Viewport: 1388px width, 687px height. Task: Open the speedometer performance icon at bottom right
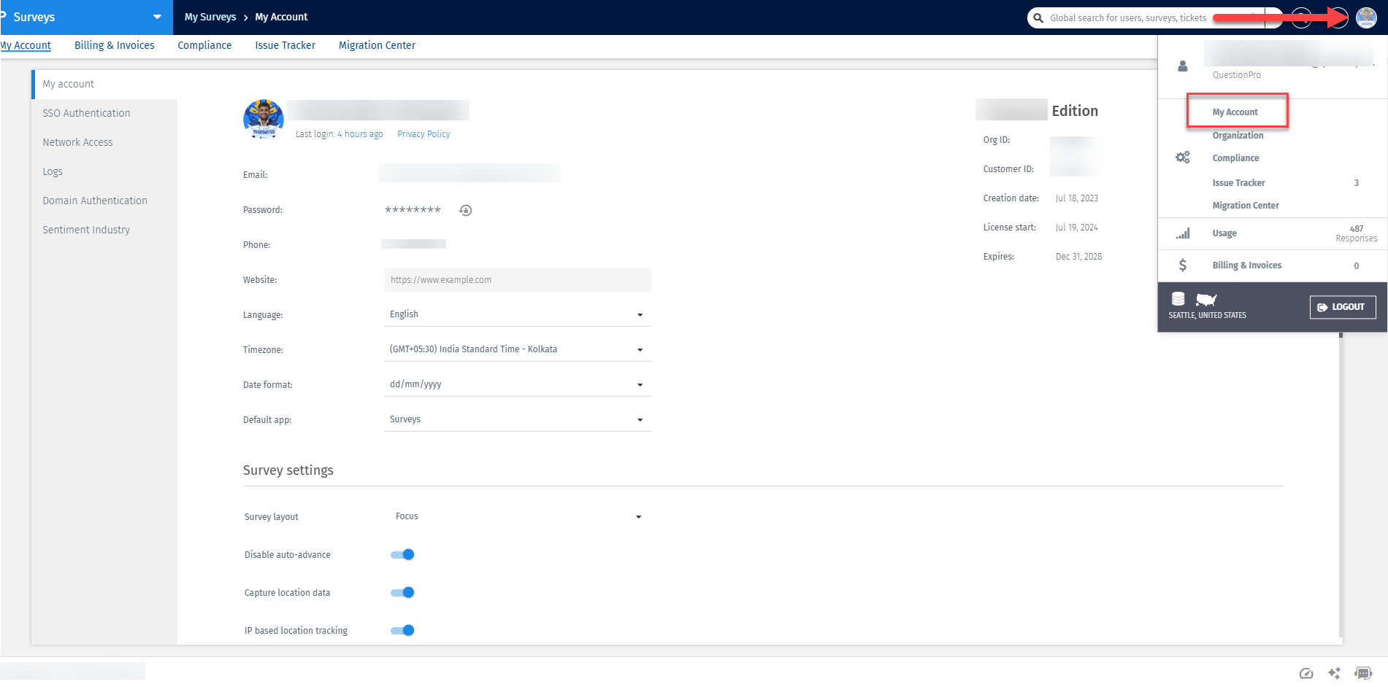click(1307, 673)
